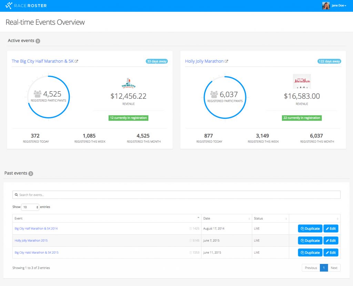Click external link icon beside Holly Jolly Marathon

pos(226,61)
